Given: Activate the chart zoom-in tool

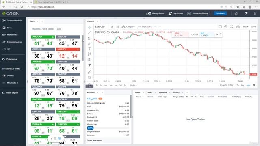Looking at the screenshot, I should point(89,77).
